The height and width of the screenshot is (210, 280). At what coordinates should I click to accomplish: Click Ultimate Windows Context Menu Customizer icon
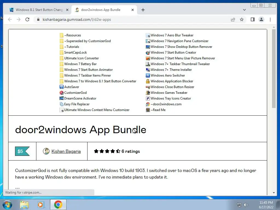point(62,110)
